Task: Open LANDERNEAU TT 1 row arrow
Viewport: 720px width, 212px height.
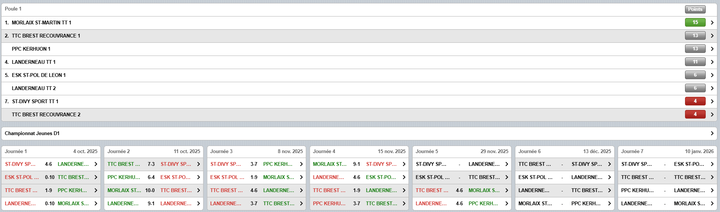Action: pyautogui.click(x=712, y=62)
